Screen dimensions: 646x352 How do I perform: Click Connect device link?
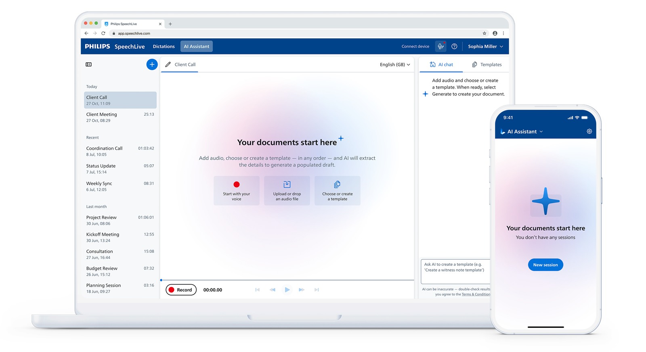pyautogui.click(x=415, y=46)
